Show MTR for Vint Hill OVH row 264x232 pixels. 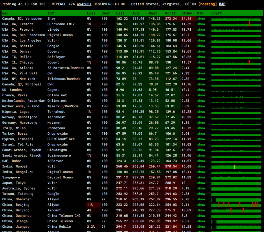click(201, 73)
